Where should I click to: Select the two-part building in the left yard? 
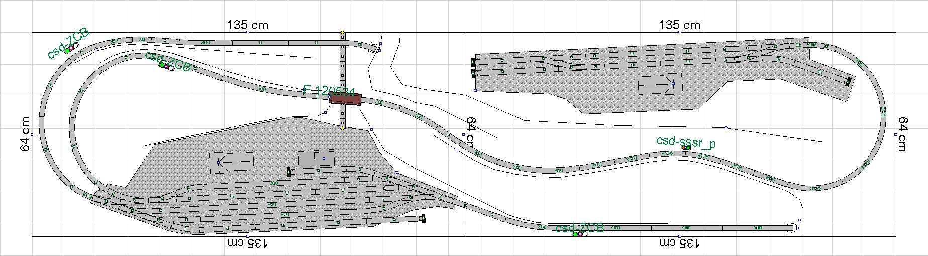(x=316, y=159)
